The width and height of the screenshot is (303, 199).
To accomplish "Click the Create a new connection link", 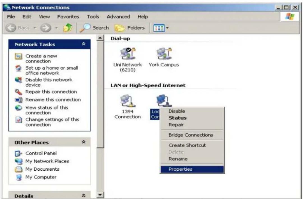I will (x=41, y=58).
